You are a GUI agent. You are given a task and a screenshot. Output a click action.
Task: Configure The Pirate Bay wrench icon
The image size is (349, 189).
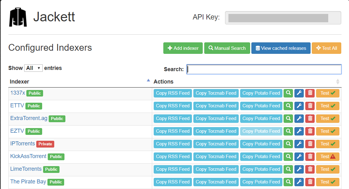299,182
